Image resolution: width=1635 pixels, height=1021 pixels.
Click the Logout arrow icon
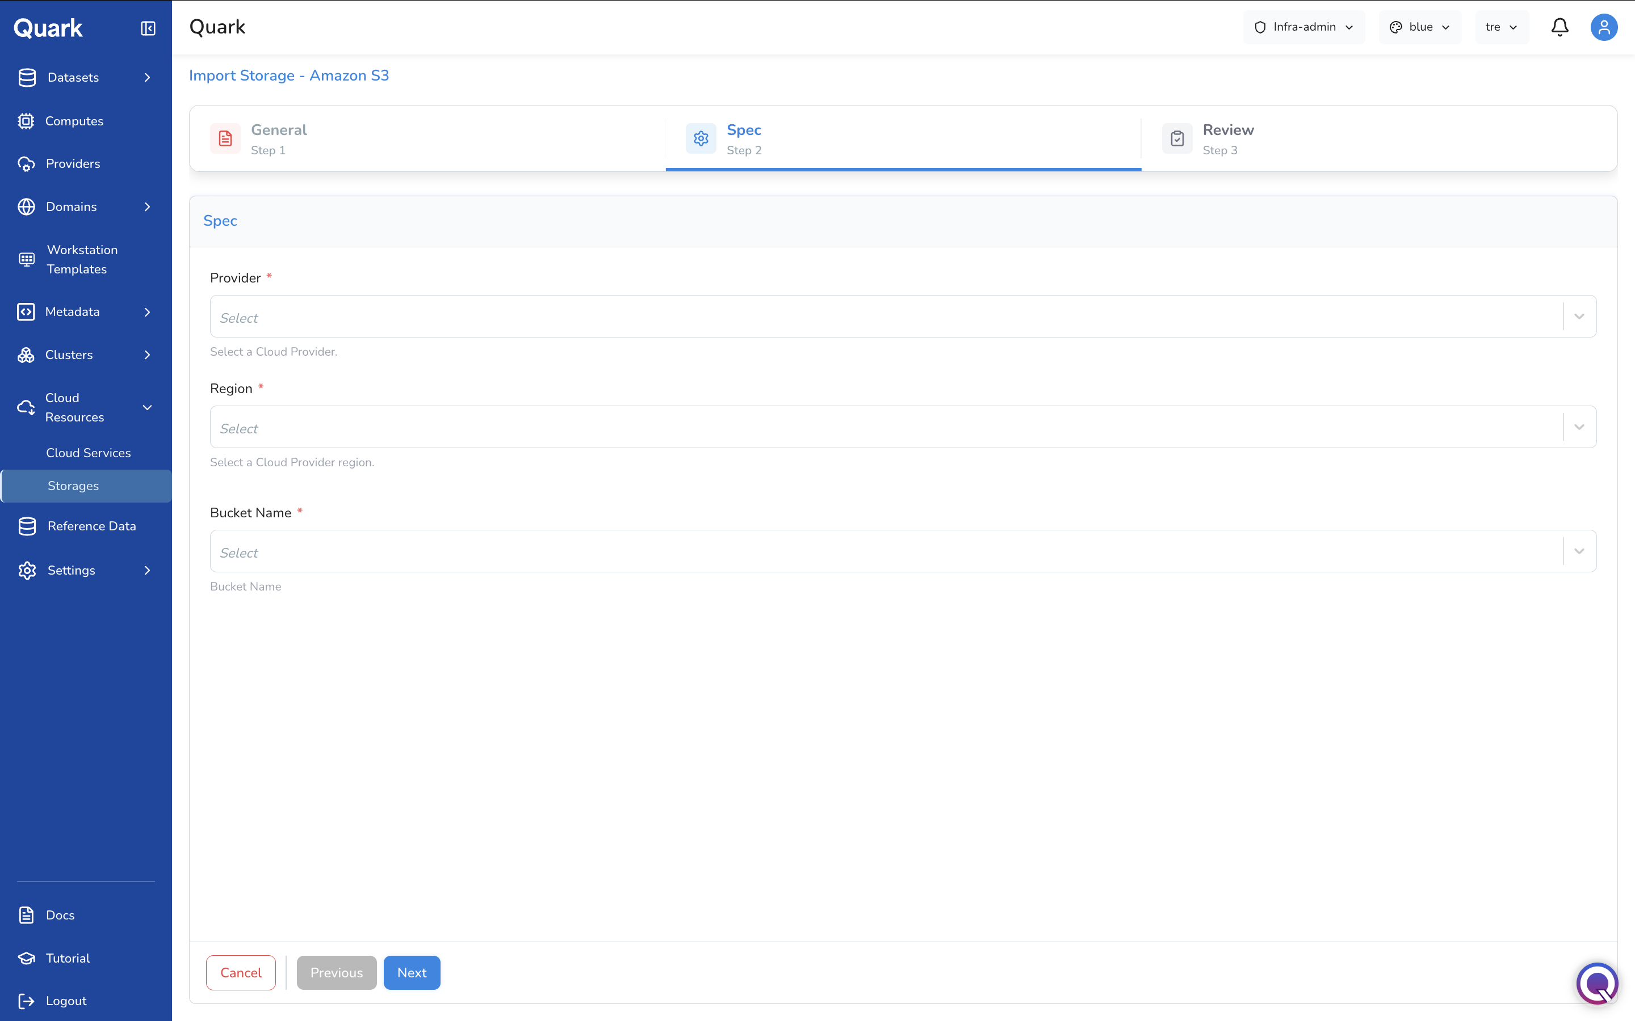point(26,1001)
